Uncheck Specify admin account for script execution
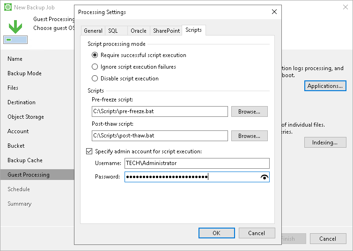The image size is (353, 251). click(89, 151)
